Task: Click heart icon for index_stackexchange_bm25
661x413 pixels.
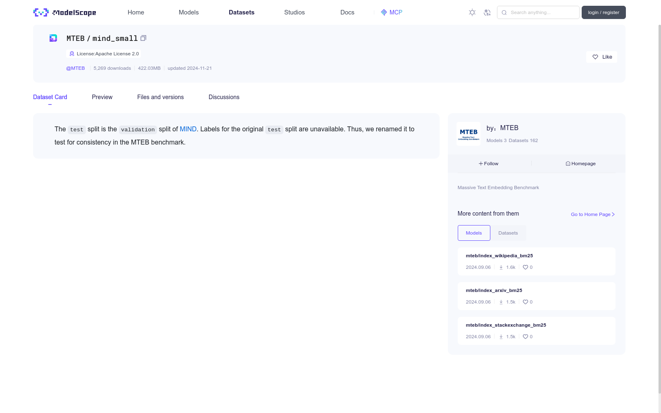Action: tap(525, 337)
